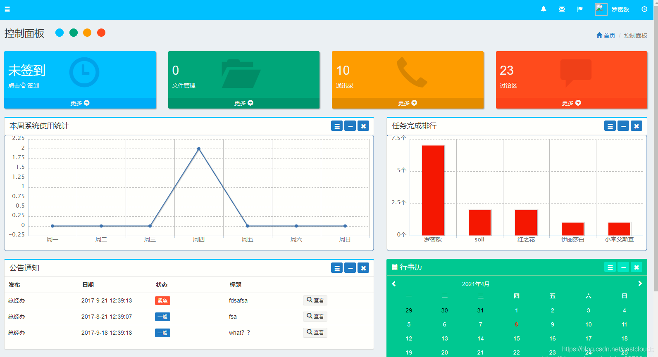The width and height of the screenshot is (658, 357).
Task: Click the 周四 peak data point
Action: pos(199,149)
